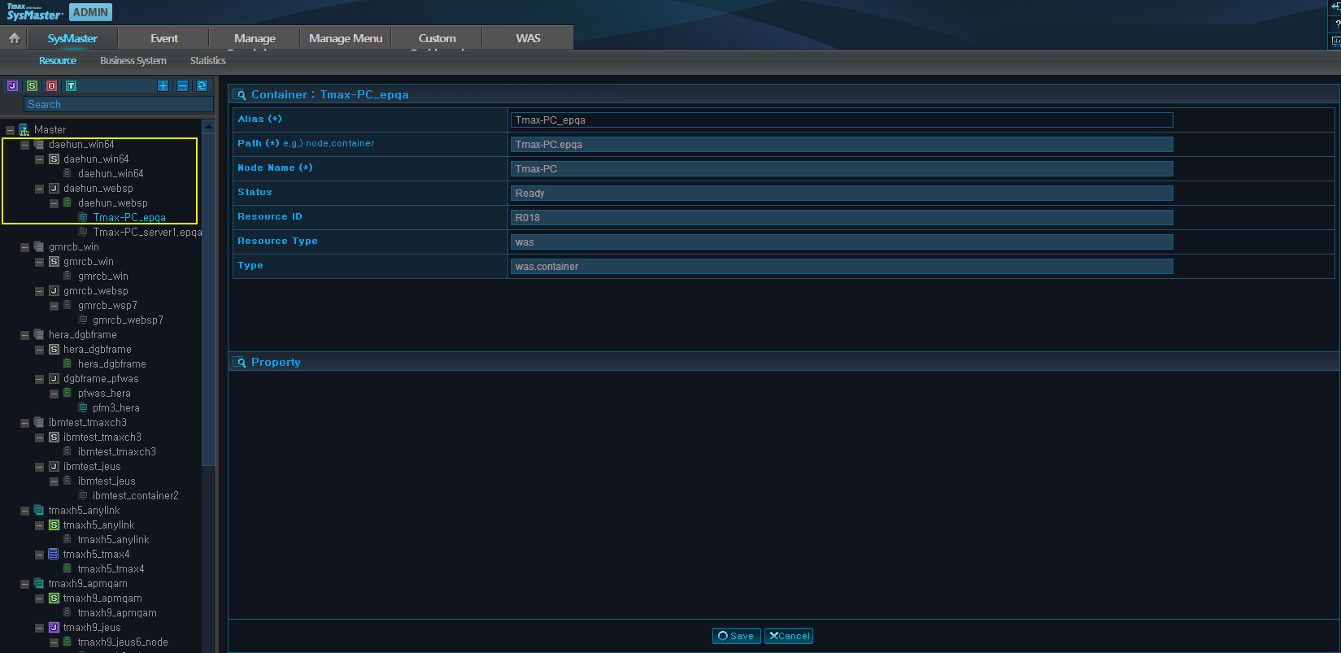Click the logout arrow icon

(1336, 7)
